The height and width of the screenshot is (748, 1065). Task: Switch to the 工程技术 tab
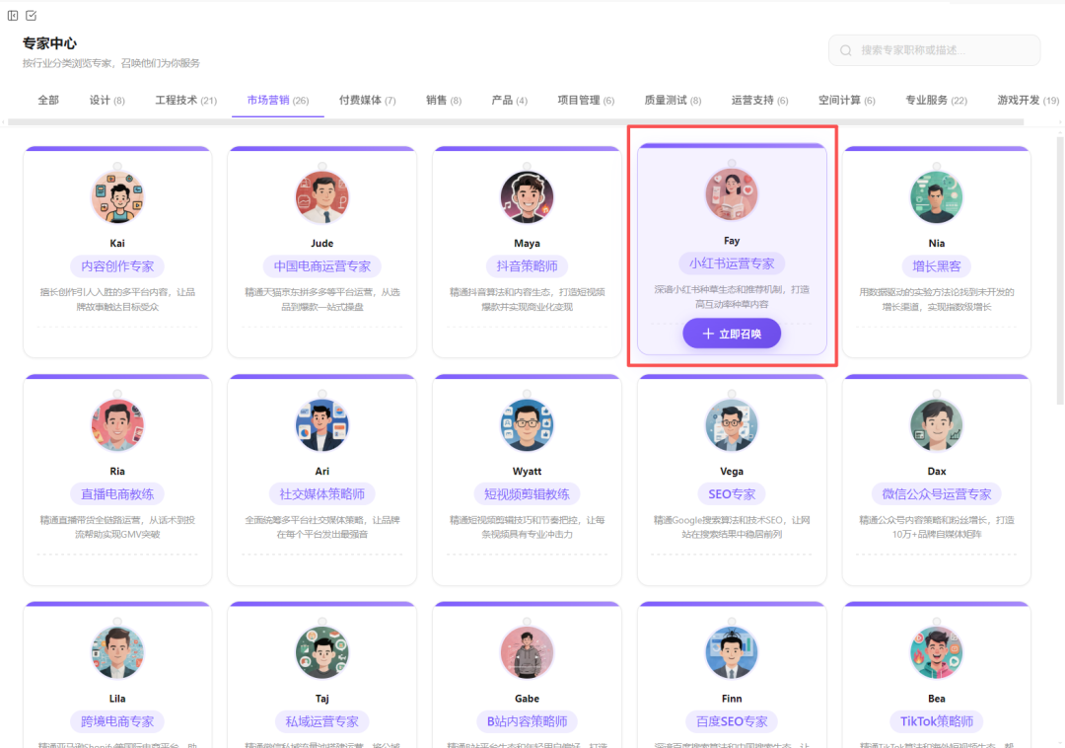[185, 101]
